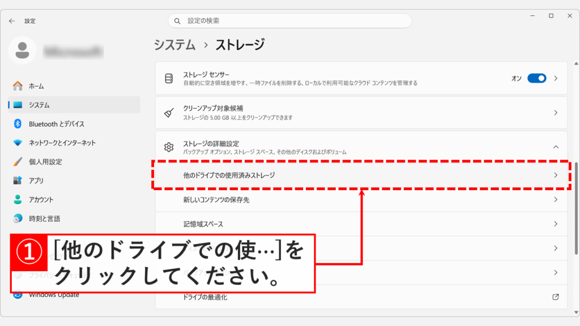Collapse ストレージの詳細設定 section
Screen dimensions: 580x326
point(556,147)
